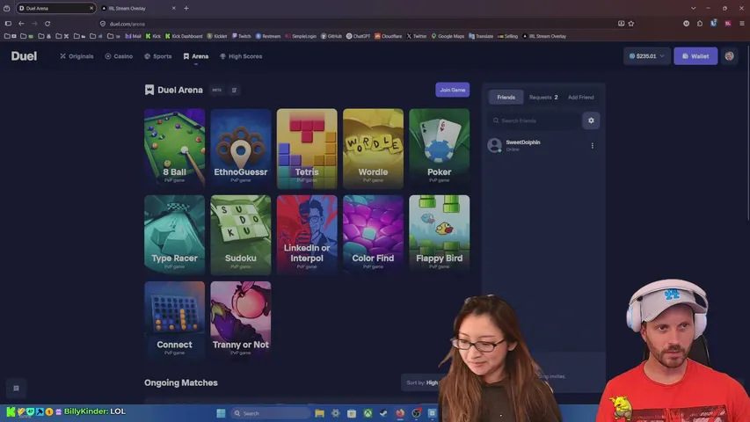
Task: Open the Connect game card
Action: pos(175,321)
